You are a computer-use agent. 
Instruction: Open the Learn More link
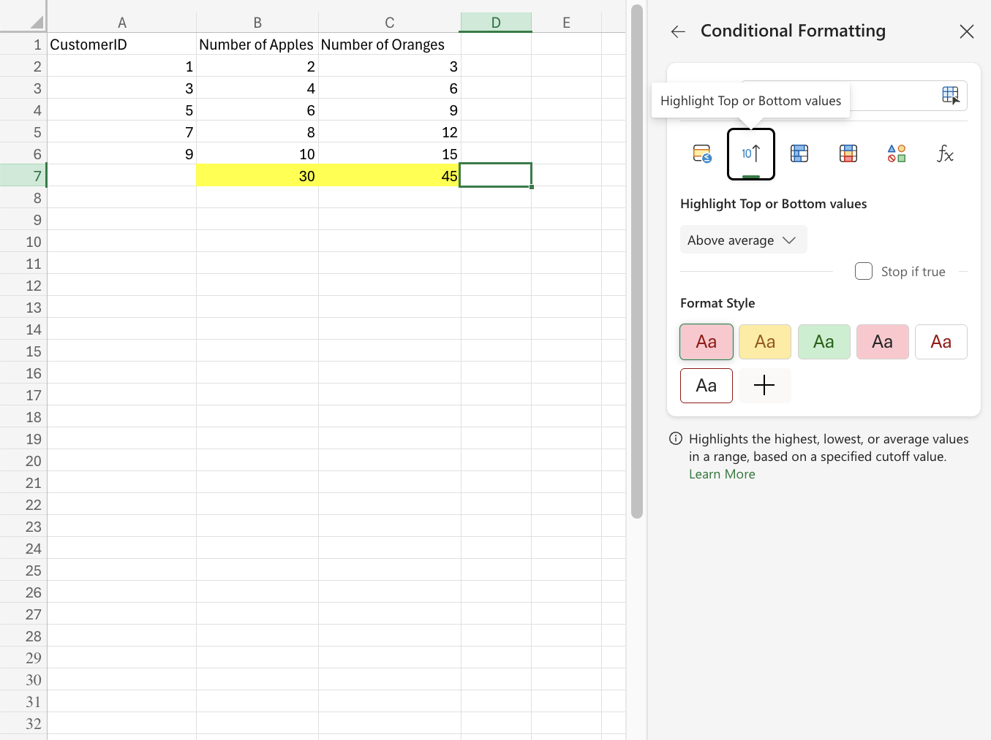[x=721, y=474]
